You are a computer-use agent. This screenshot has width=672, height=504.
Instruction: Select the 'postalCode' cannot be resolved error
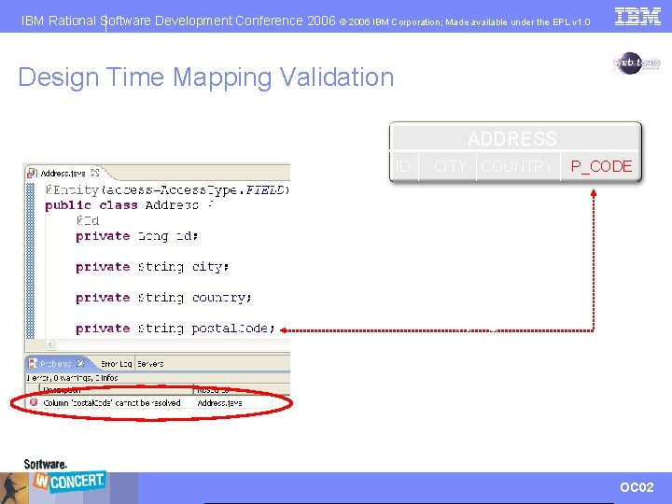point(111,403)
